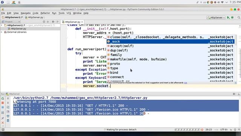Click the UTF-8 encoding selector

pyautogui.click(x=224, y=130)
